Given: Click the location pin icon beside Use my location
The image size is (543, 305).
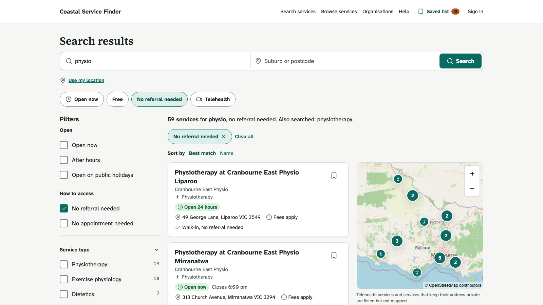Looking at the screenshot, I should tap(63, 80).
